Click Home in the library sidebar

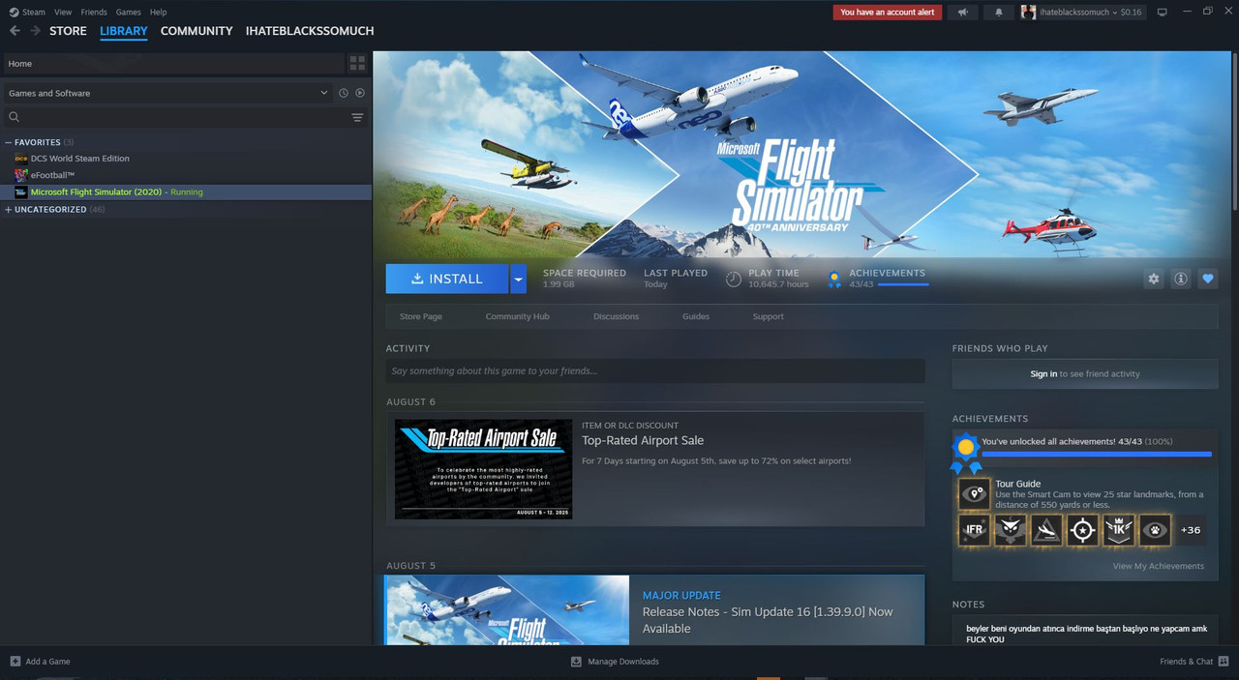(x=172, y=63)
